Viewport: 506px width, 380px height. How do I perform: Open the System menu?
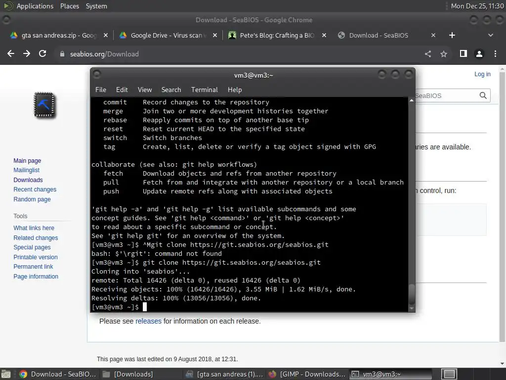pos(96,6)
